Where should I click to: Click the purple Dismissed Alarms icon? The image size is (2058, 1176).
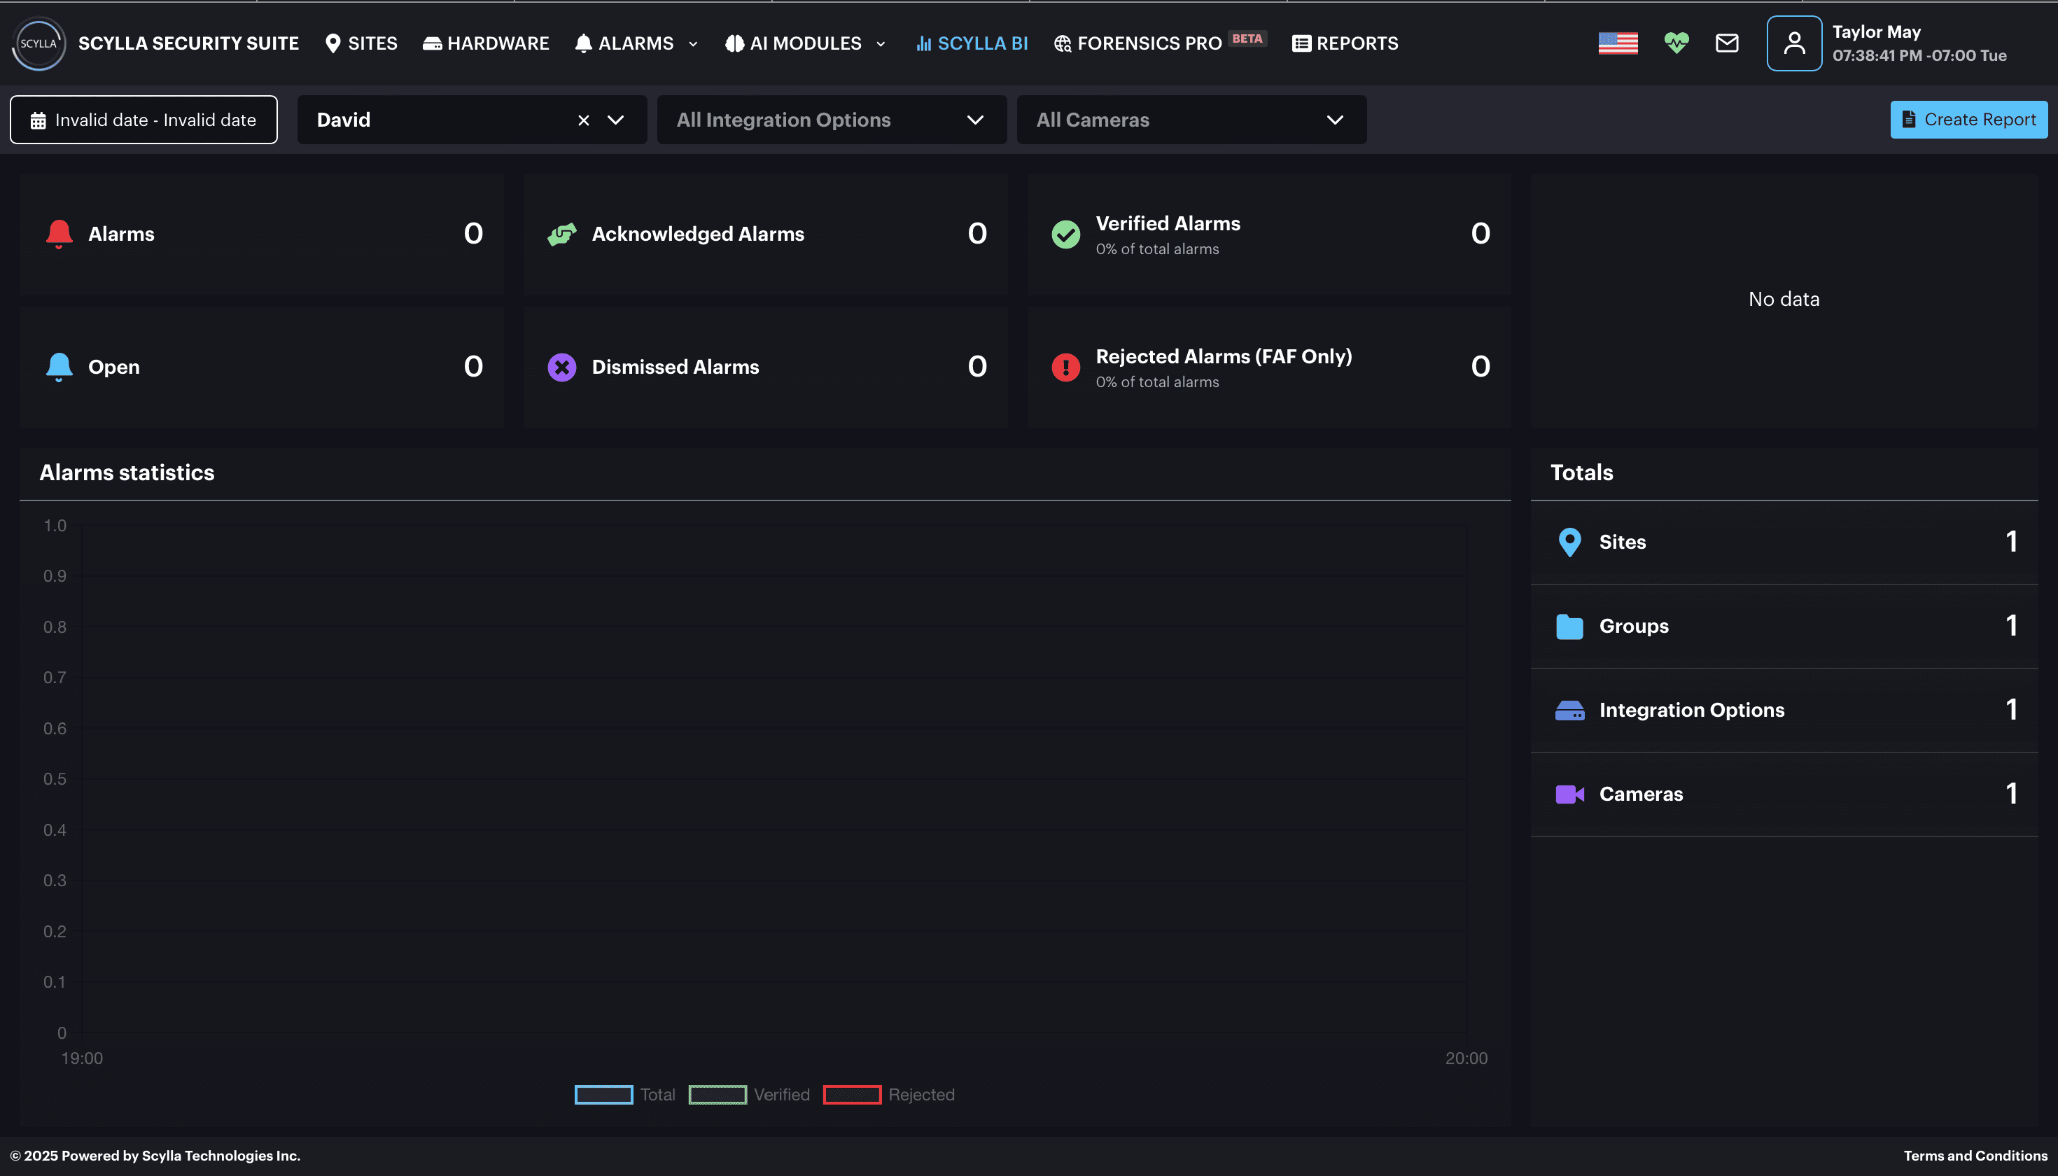click(x=562, y=367)
